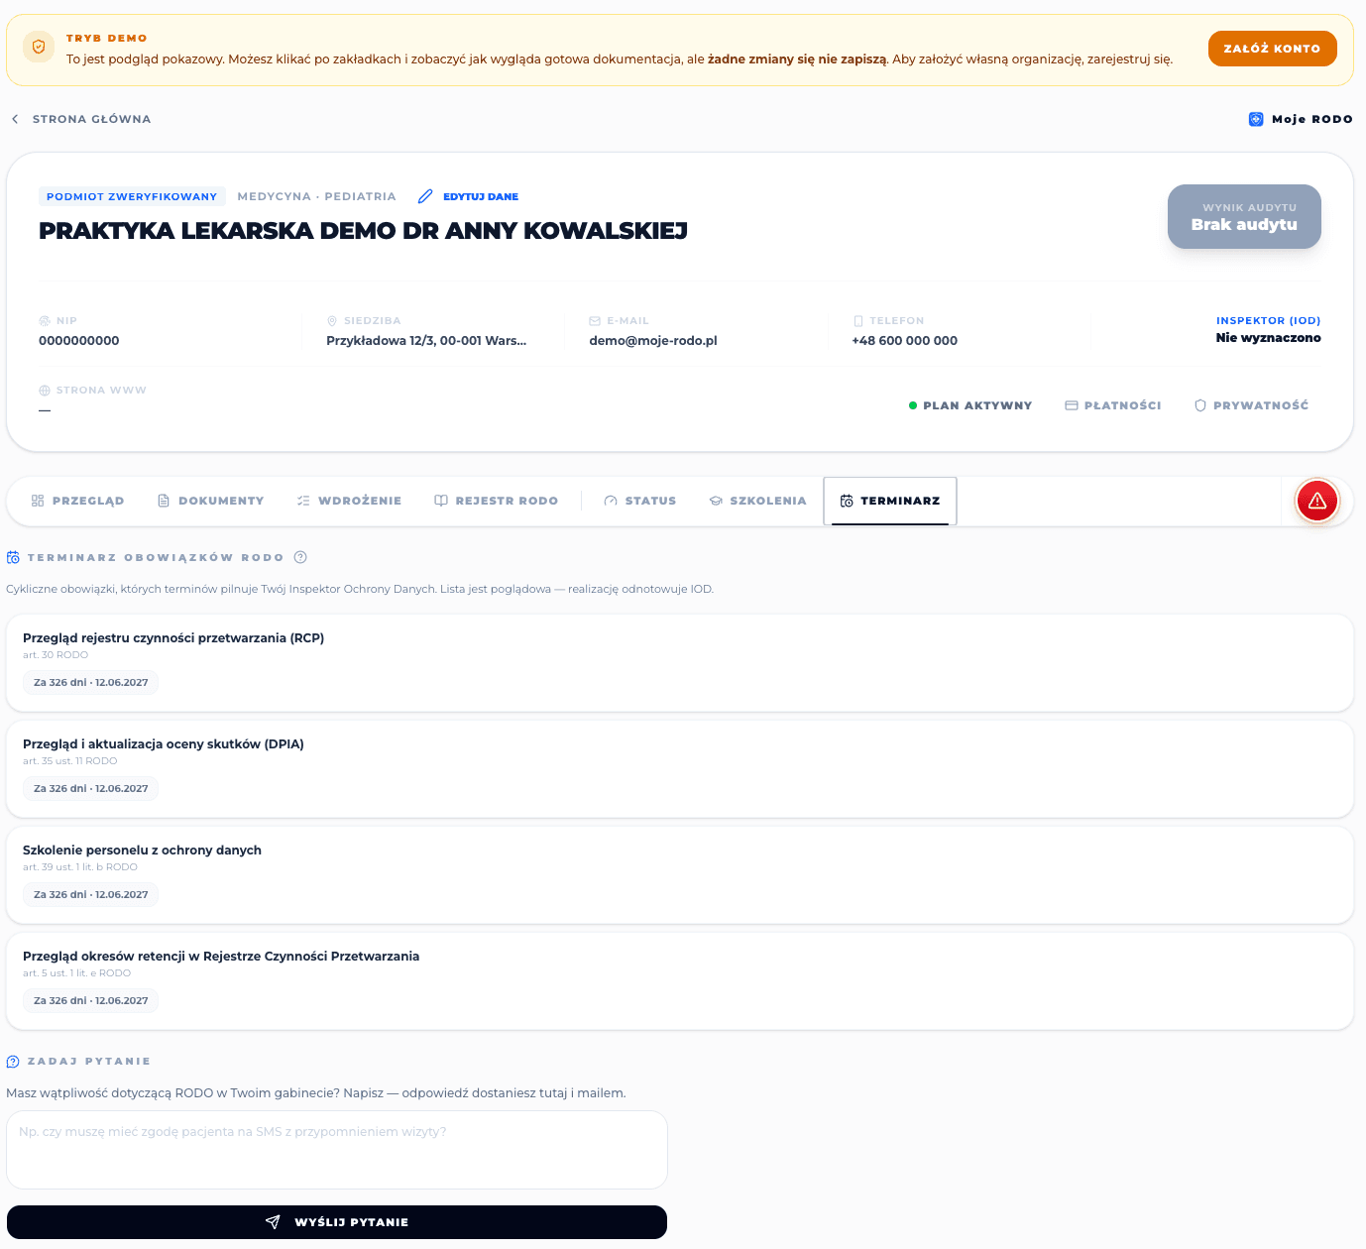Click the practice name heading
Viewport: 1366px width, 1249px height.
coord(363,231)
